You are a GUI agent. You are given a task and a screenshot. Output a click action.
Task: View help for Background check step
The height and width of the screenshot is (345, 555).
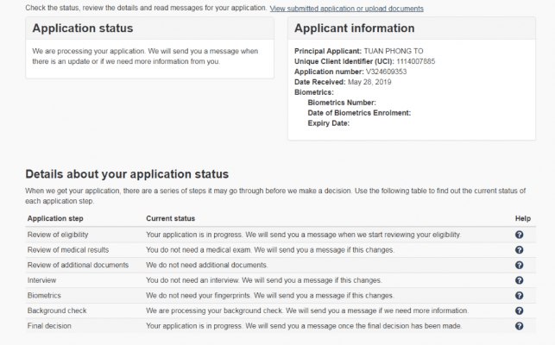point(519,310)
